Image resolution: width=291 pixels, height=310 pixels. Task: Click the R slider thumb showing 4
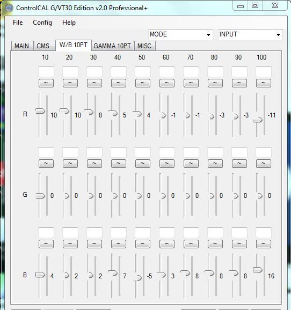(x=137, y=114)
